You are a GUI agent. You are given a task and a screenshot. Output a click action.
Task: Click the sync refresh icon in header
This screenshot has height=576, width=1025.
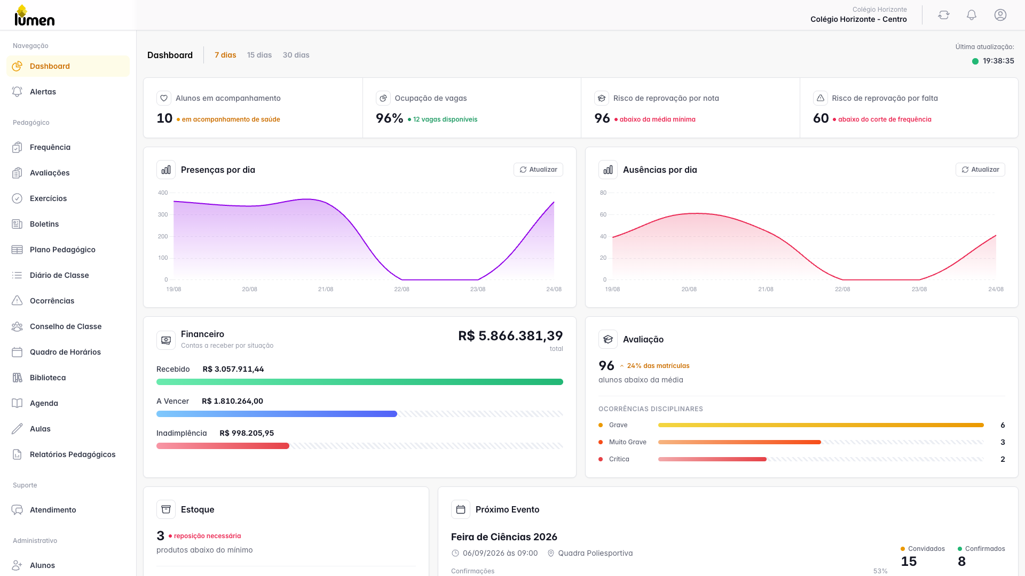pos(944,15)
